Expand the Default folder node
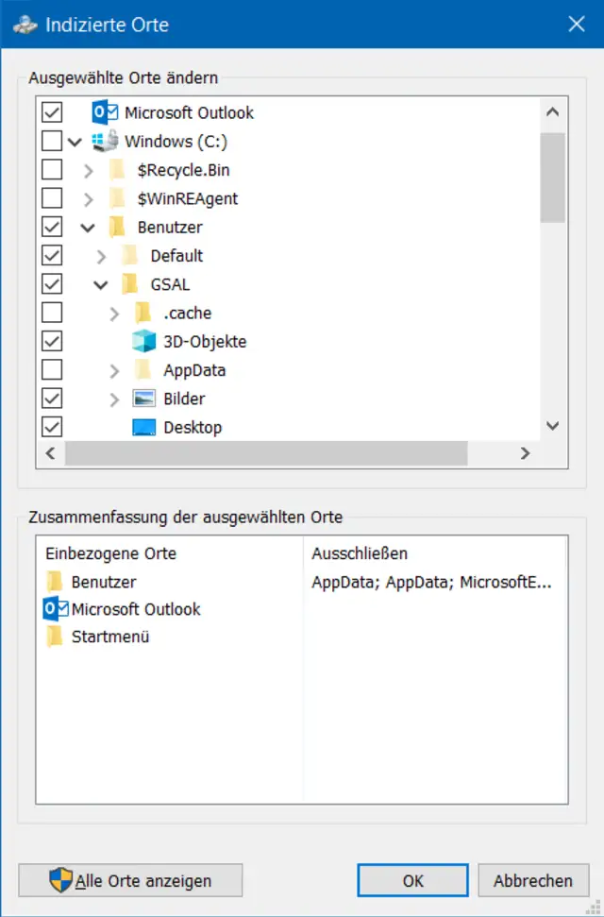 tap(102, 256)
